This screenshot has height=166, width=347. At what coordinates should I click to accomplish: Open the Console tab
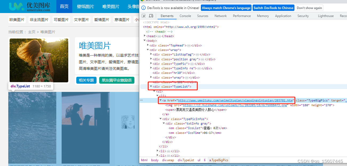pyautogui.click(x=185, y=16)
